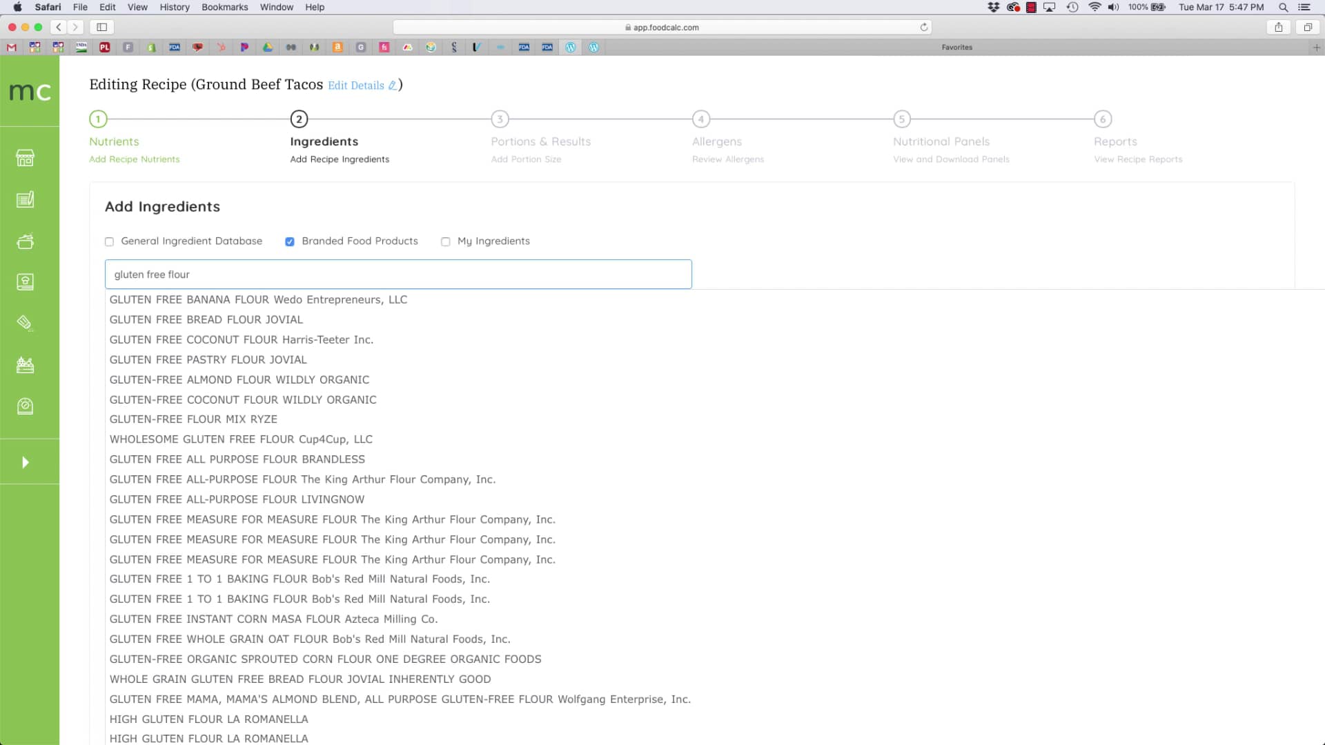Open the cooking pot sidebar icon
Screen dimensions: 1325x745
pos(25,241)
